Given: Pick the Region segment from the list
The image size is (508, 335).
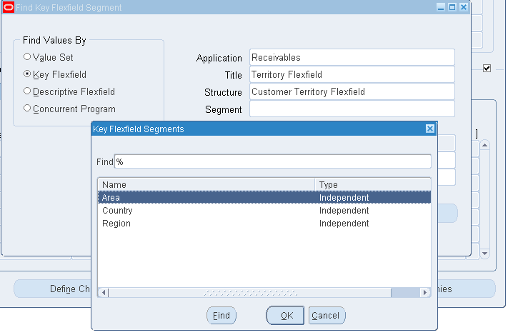Looking at the screenshot, I should coord(116,224).
